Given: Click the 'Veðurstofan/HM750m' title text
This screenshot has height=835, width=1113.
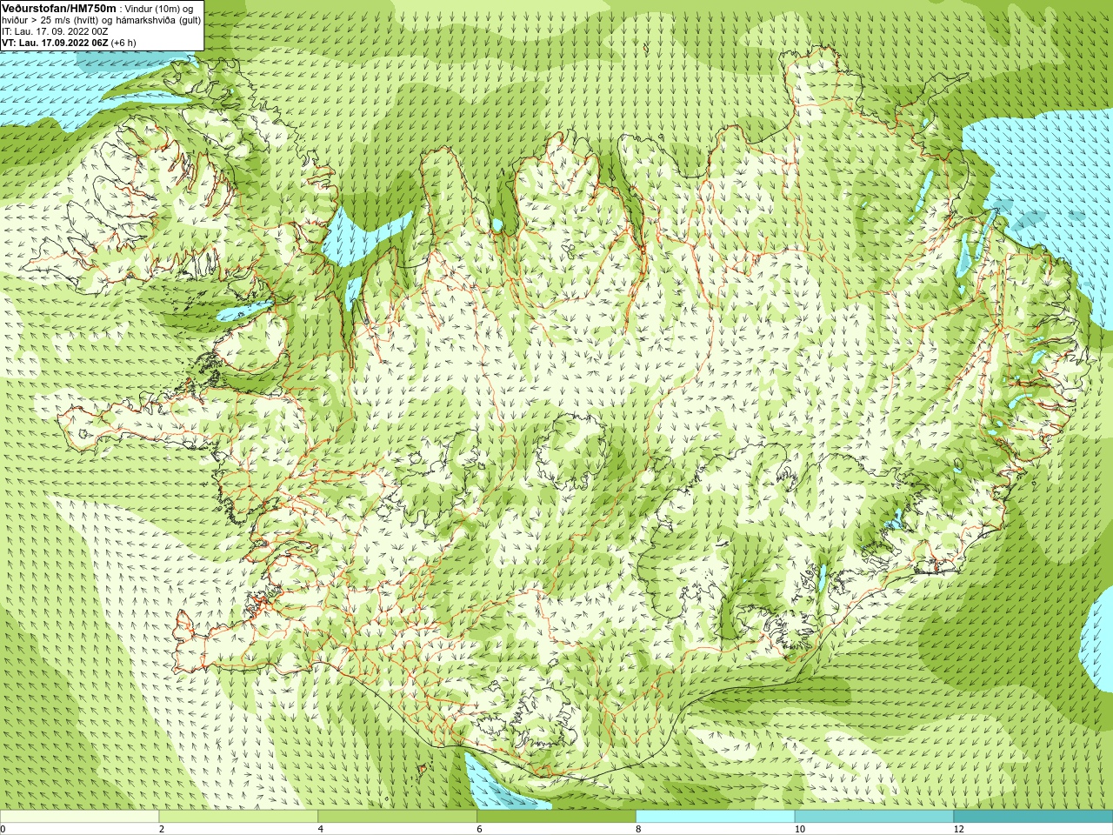Looking at the screenshot, I should point(59,8).
